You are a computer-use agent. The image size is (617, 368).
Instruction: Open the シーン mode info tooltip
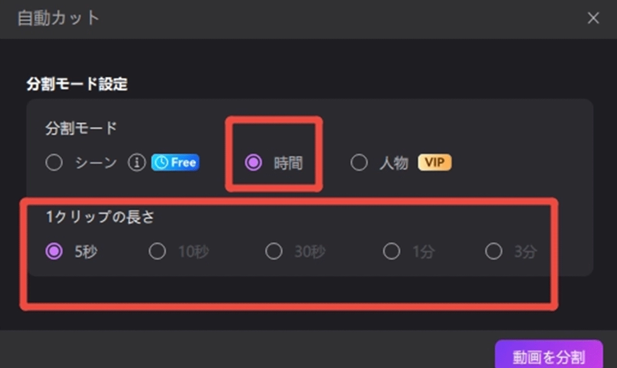point(137,163)
